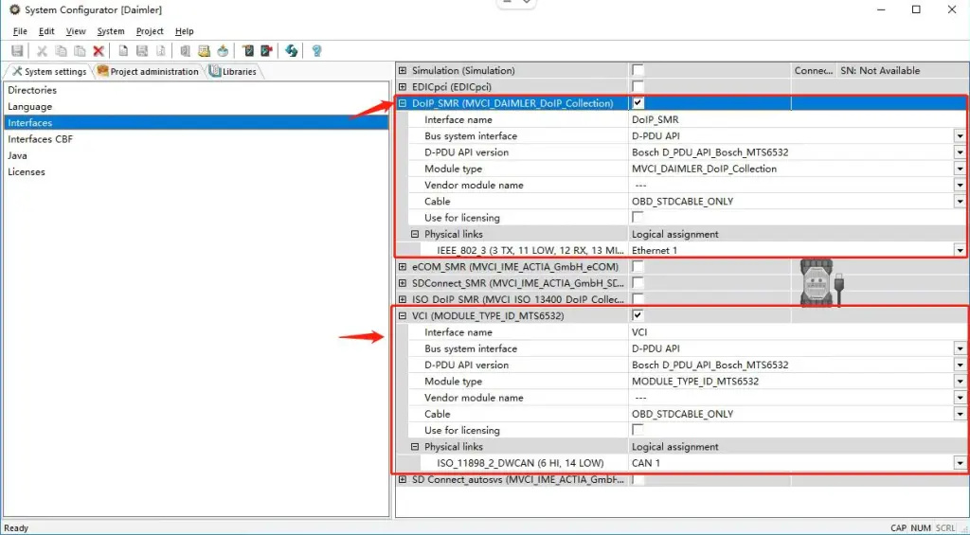Switch to the Project administration tab
Screen dimensions: 970x535
click(x=148, y=71)
